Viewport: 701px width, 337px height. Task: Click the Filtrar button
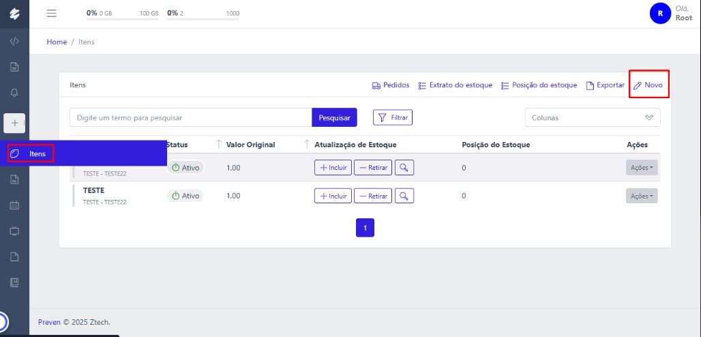tap(393, 117)
